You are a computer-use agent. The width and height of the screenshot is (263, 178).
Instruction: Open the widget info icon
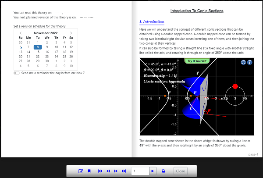click(x=249, y=62)
